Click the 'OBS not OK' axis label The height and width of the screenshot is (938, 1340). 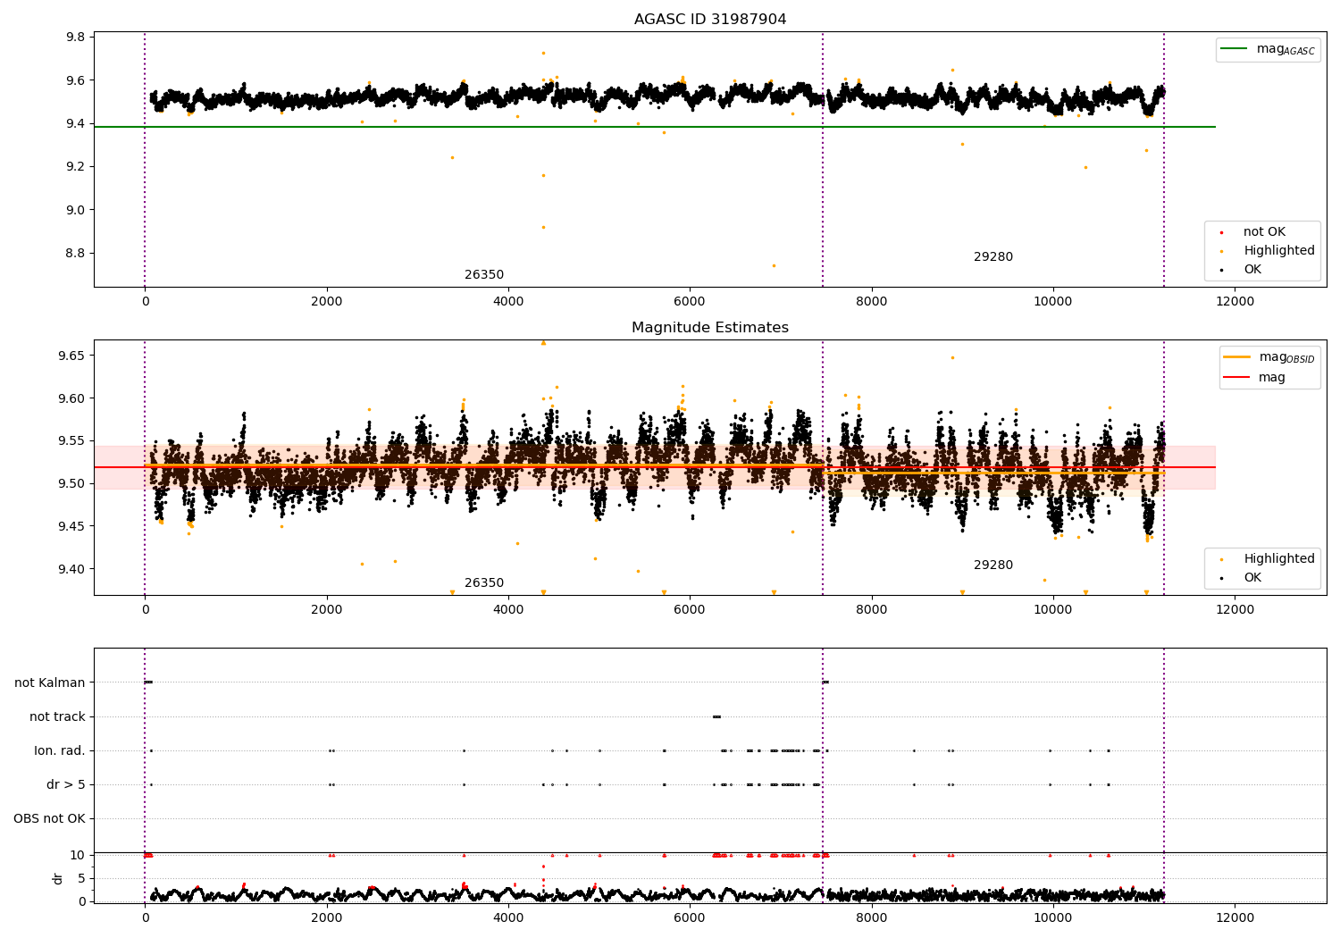click(49, 819)
